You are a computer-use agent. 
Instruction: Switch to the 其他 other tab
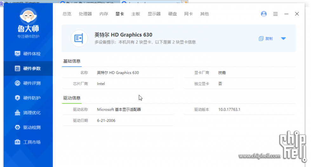point(204,14)
